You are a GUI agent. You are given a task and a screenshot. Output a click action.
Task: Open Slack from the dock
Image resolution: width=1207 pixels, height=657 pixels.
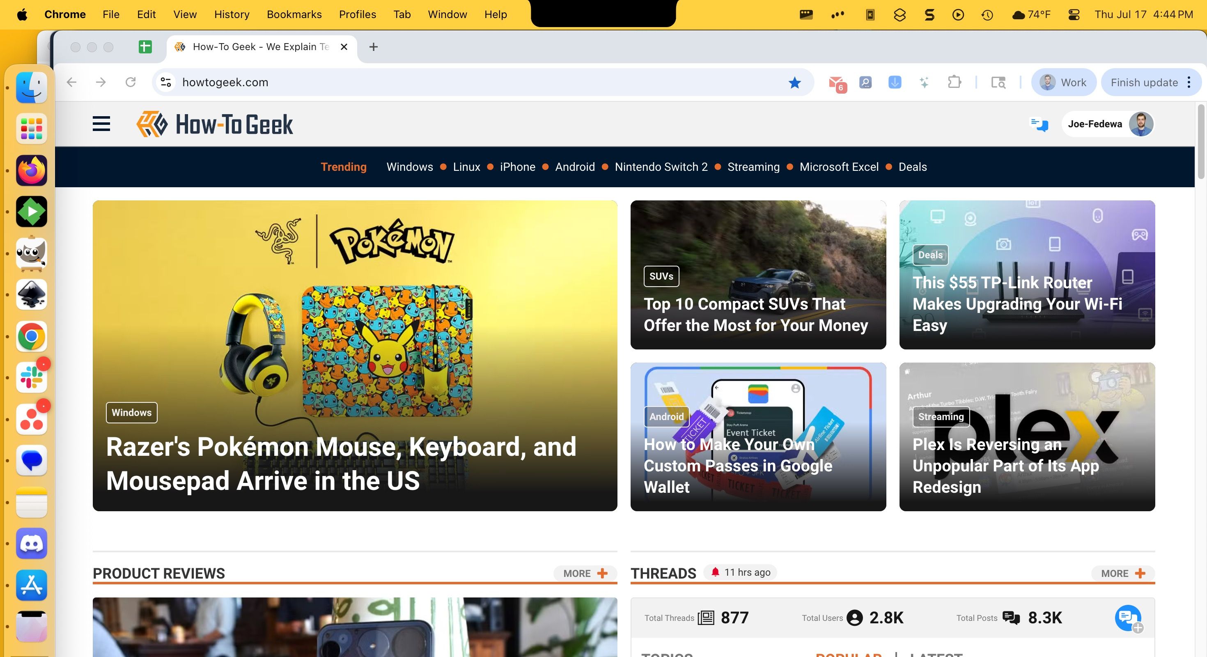31,378
